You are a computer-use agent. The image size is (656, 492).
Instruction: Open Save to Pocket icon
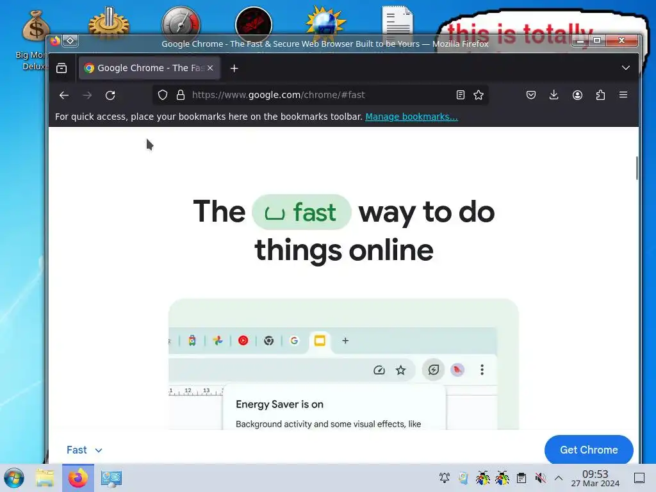click(531, 95)
